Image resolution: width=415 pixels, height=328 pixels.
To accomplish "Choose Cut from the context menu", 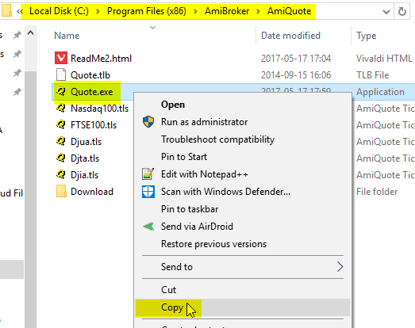I will (168, 290).
